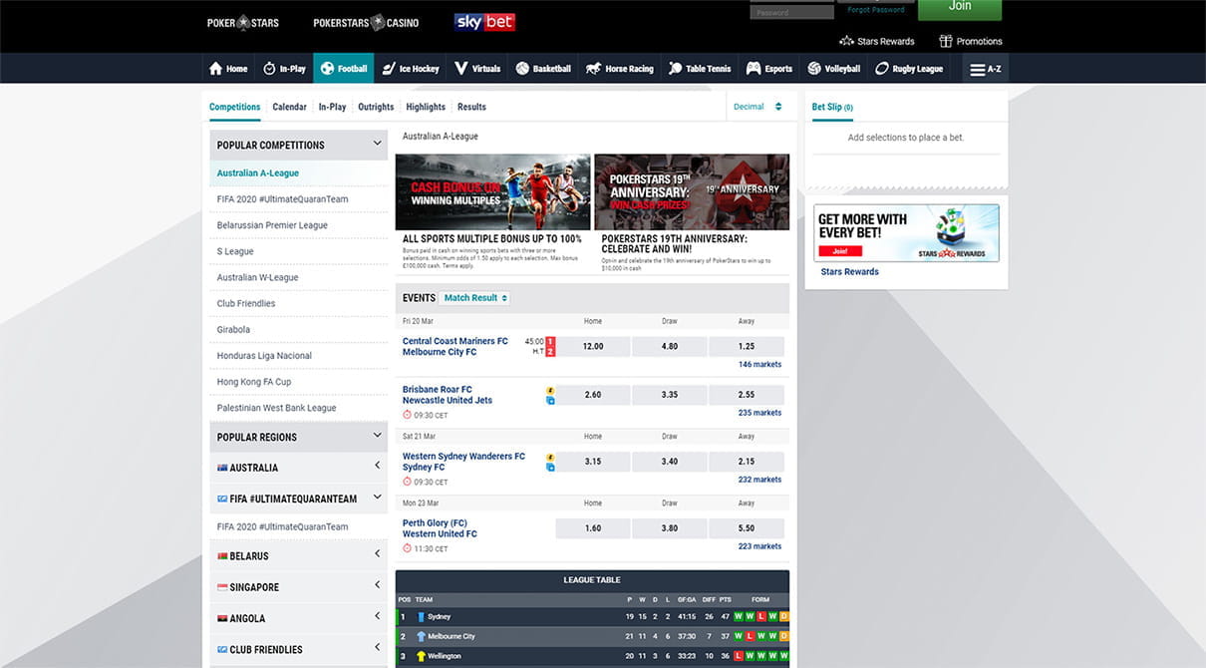Select Home odds 12.00 for Central Coast Mariners

pos(593,346)
